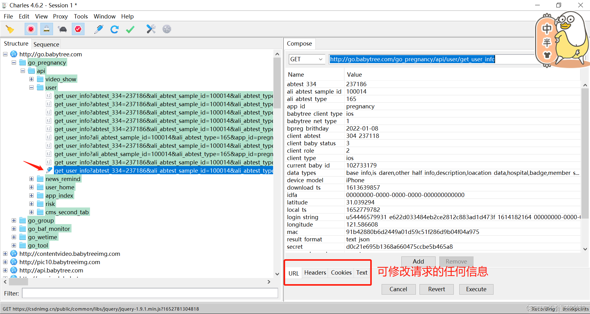Open the Help menu
The image size is (590, 314).
pyautogui.click(x=127, y=16)
